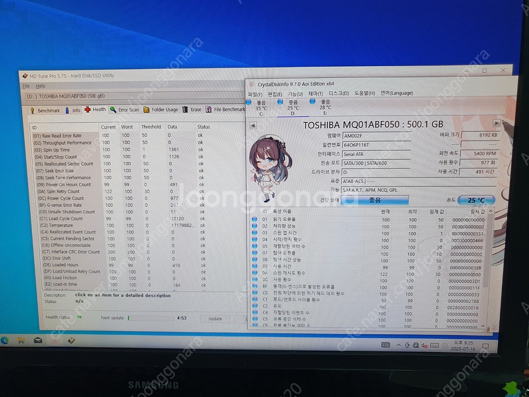
Task: Select disk C: with 35 °C status icon
Action: coord(249,102)
